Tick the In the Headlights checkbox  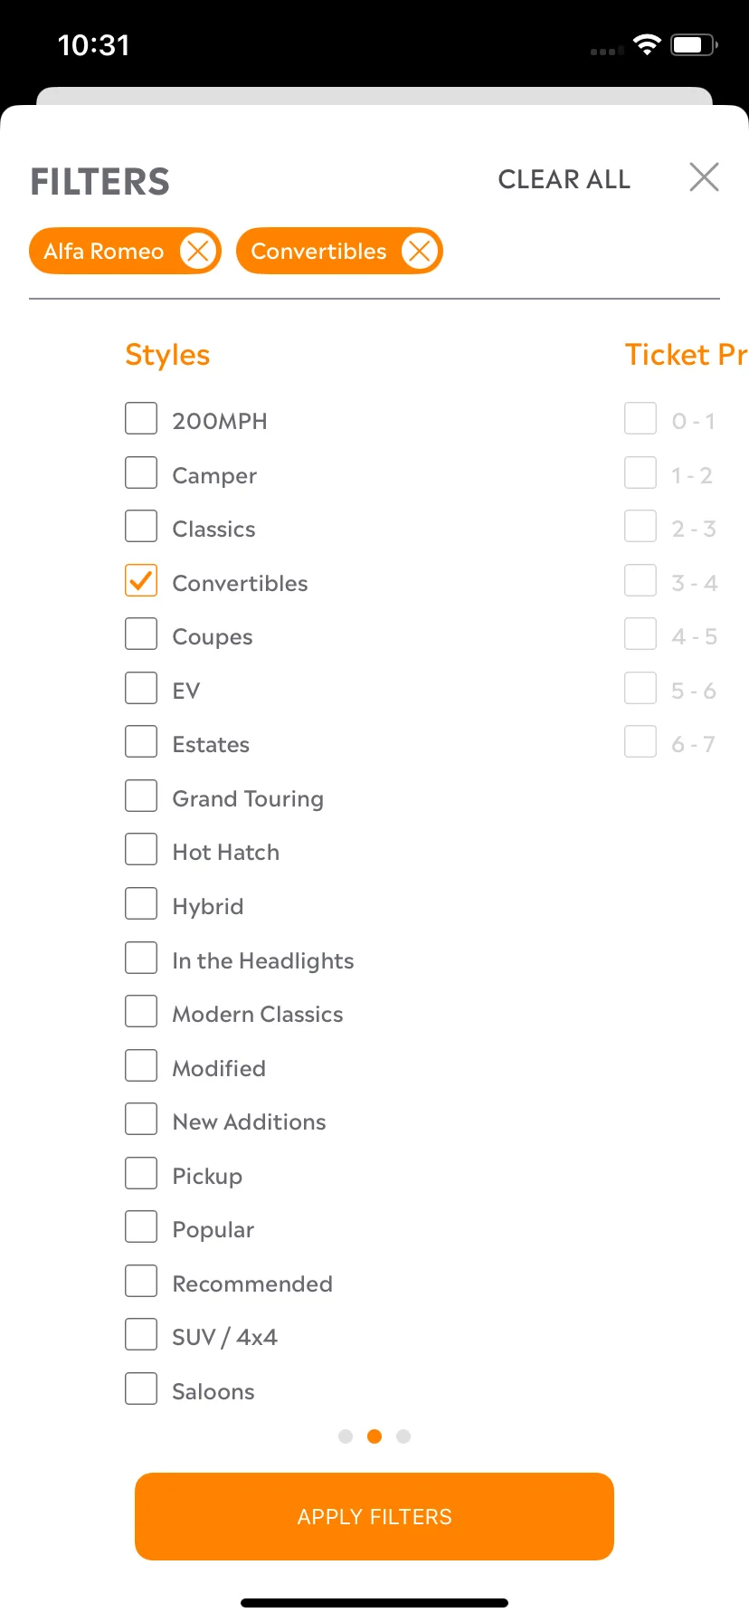coord(141,959)
